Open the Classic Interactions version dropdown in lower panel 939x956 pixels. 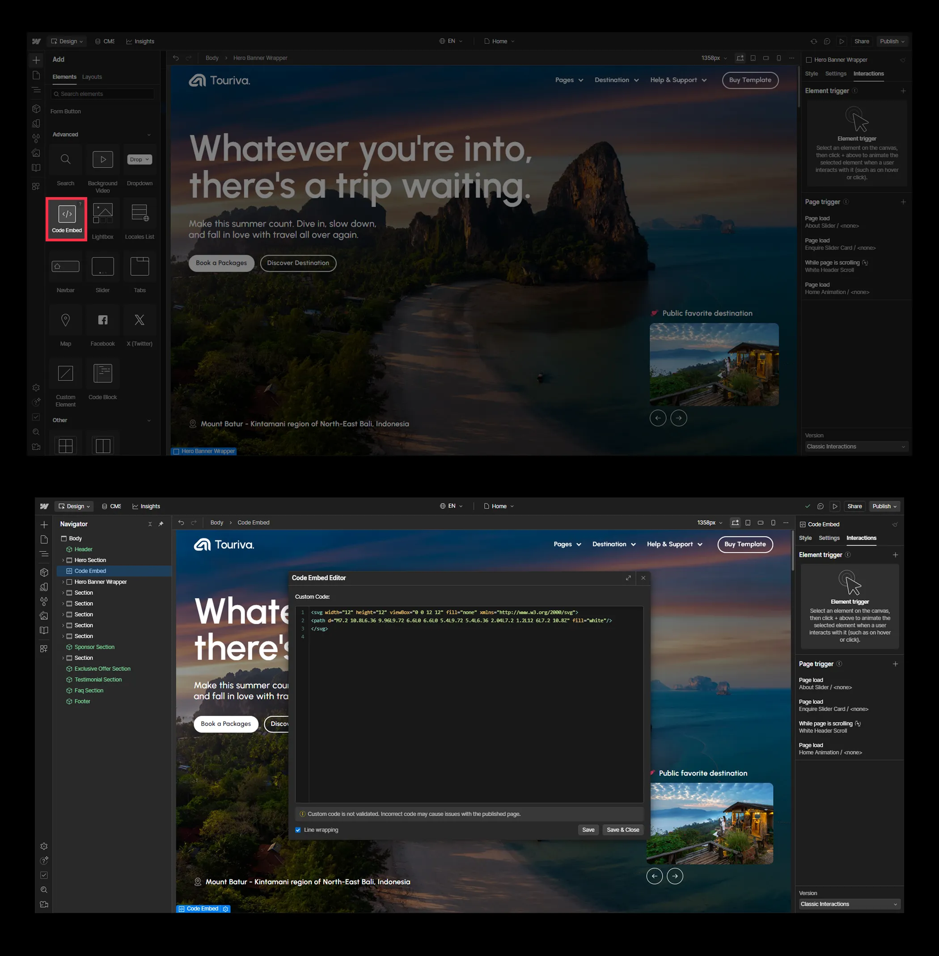pos(849,904)
